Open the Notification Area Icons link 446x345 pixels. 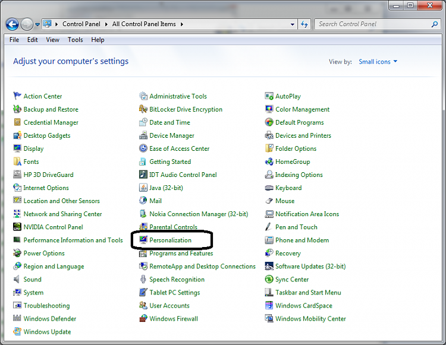pyautogui.click(x=307, y=214)
